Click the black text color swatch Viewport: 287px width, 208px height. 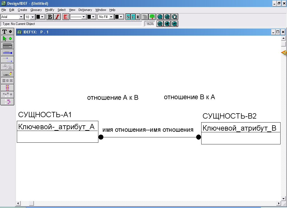tap(38, 17)
